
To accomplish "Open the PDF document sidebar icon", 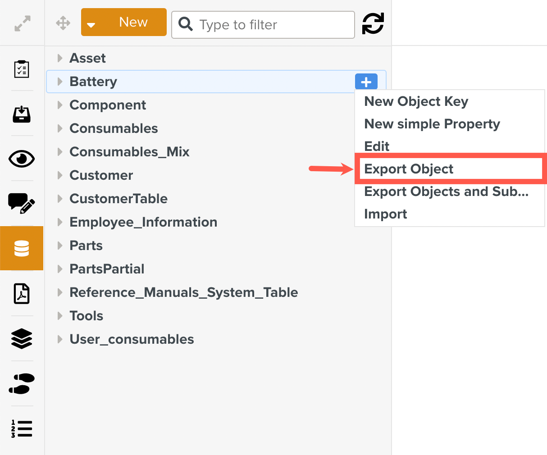I will 22,294.
